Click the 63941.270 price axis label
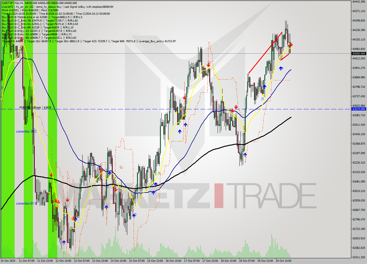 coord(359,68)
